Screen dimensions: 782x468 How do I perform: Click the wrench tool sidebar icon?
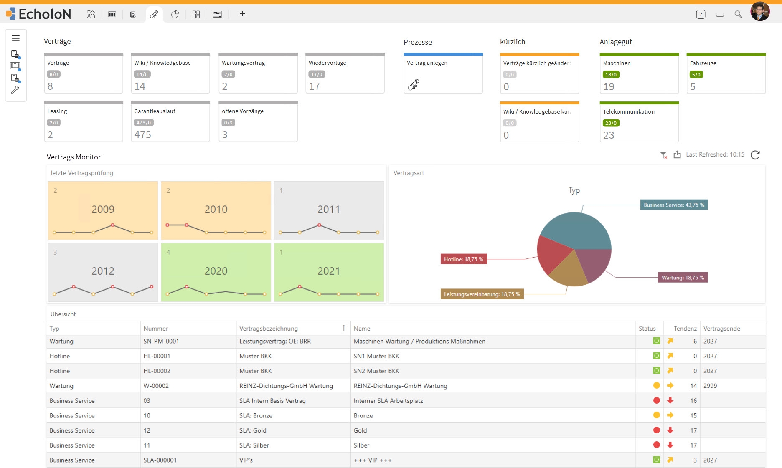click(15, 90)
